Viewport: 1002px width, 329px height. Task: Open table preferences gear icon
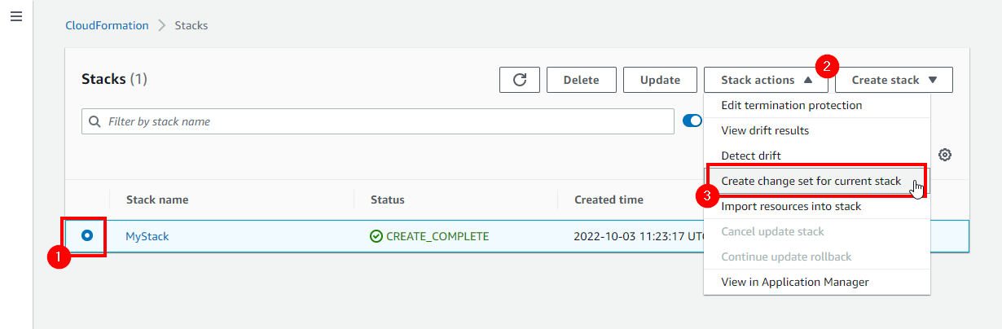(945, 155)
